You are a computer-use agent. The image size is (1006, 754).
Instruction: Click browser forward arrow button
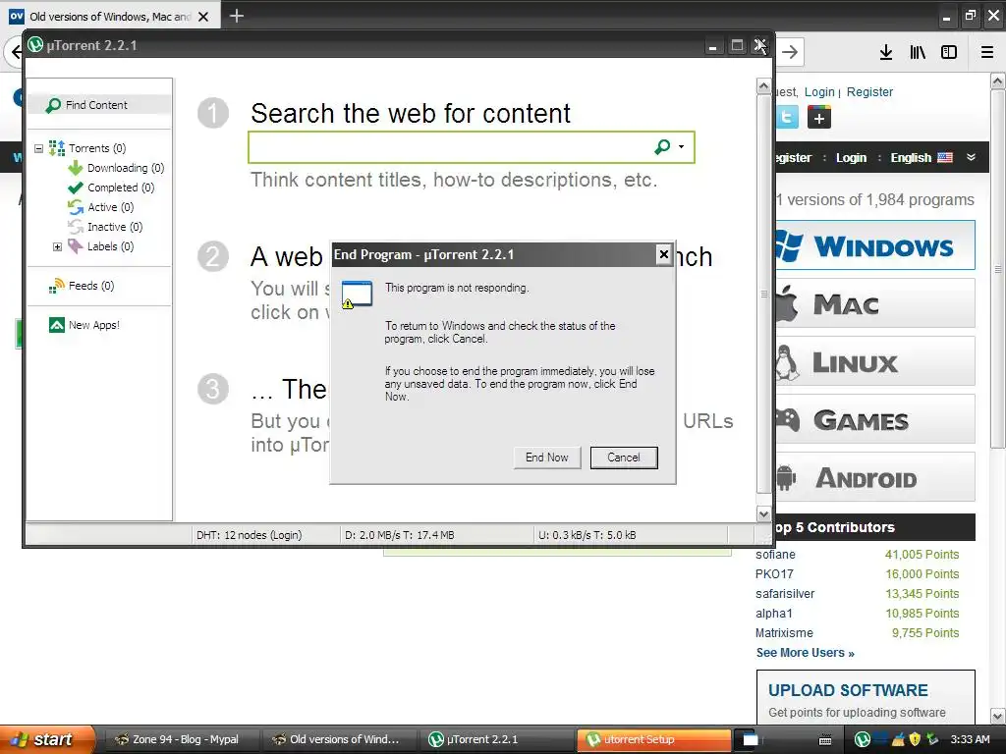click(790, 52)
